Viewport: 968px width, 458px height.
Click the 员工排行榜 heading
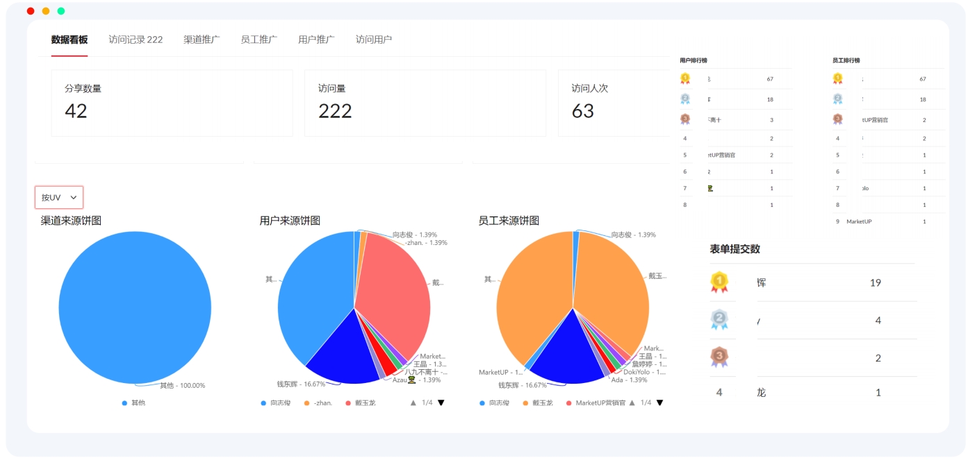click(846, 60)
